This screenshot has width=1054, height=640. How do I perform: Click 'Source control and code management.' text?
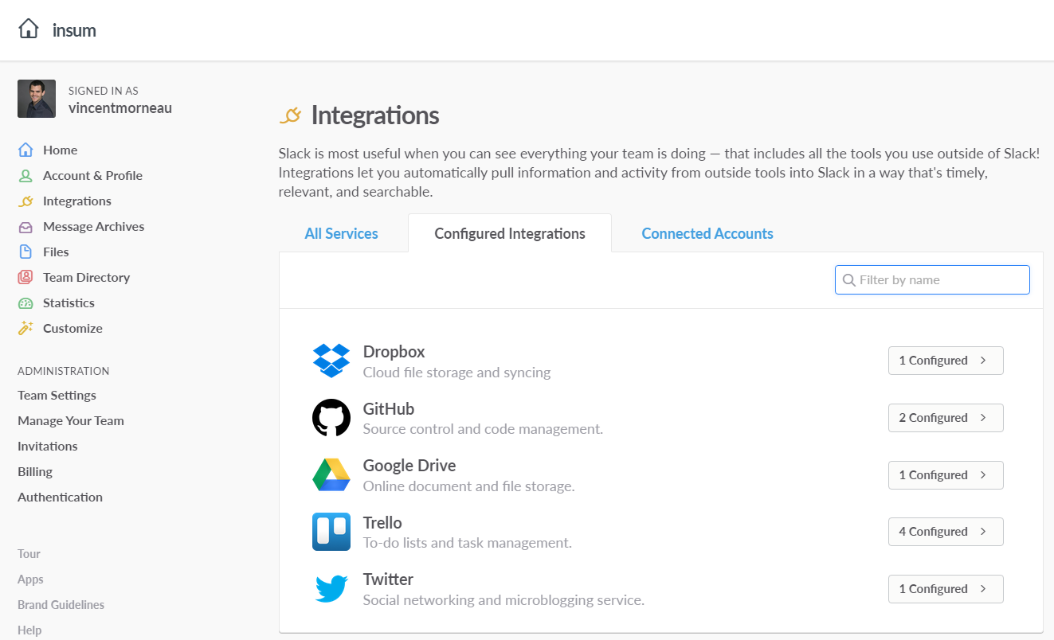click(483, 429)
